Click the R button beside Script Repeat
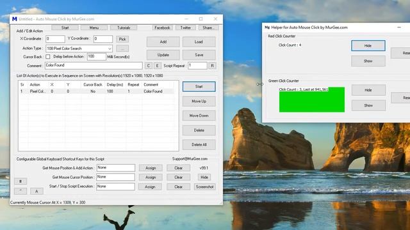This screenshot has width=410, height=230. (212, 66)
